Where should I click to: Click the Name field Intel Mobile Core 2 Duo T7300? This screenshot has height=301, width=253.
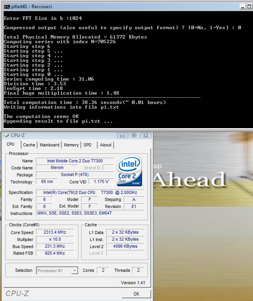75,161
